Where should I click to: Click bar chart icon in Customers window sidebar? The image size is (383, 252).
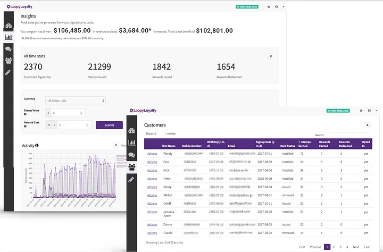click(132, 142)
